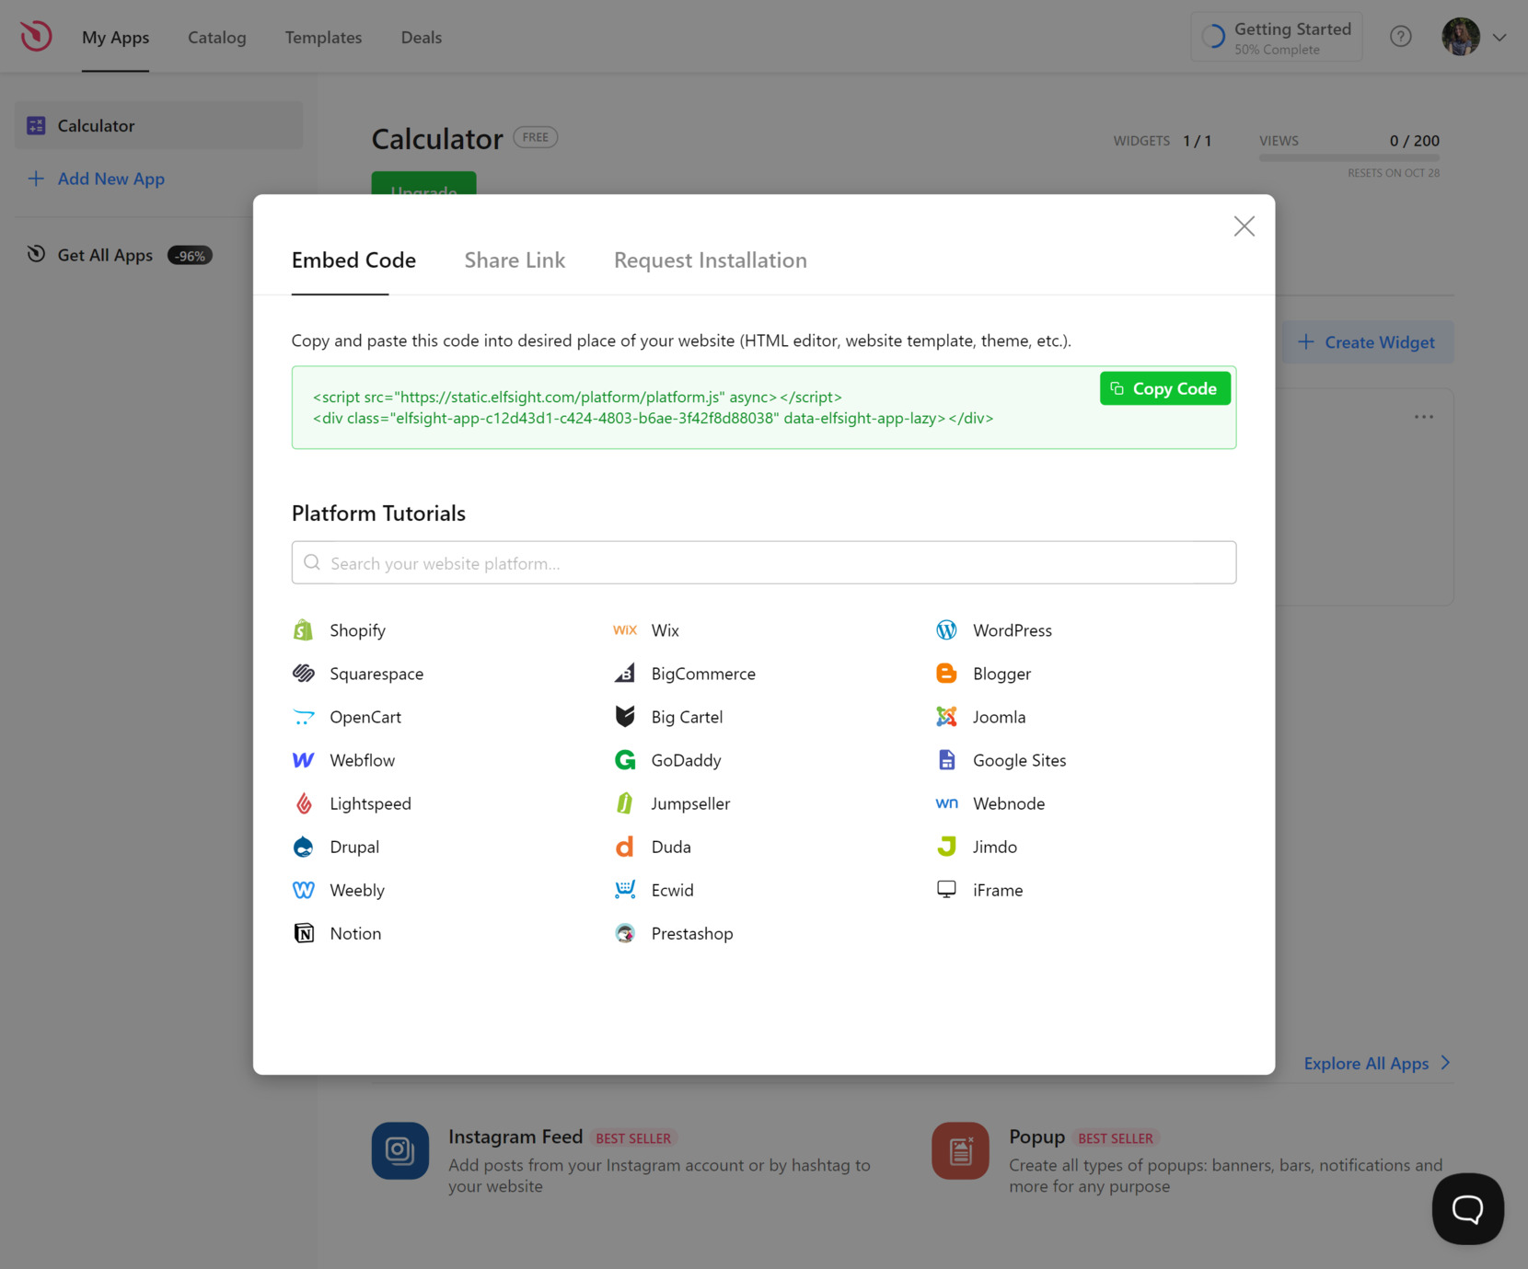Open the Notion platform tutorial

pyautogui.click(x=354, y=933)
